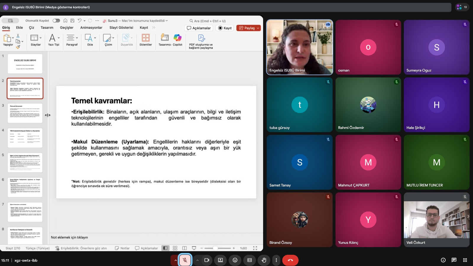Open the Slayt Gösterisi tab
The image size is (473, 266).
tap(121, 27)
